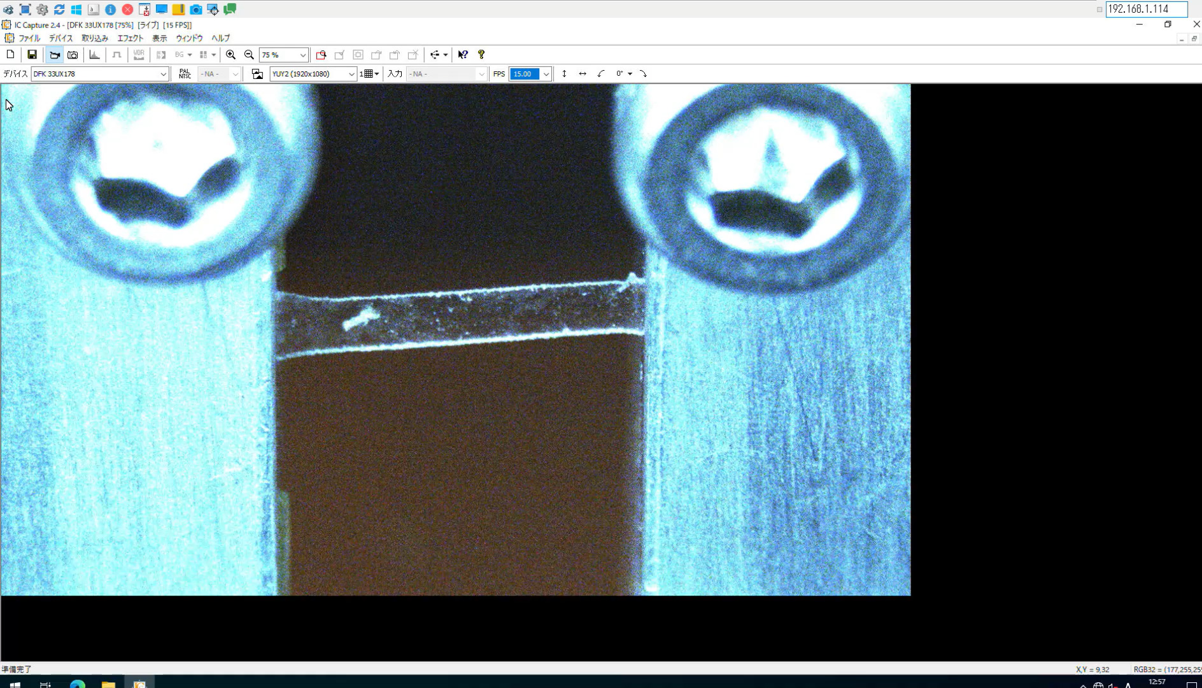Open the エフェクト menu
1202x688 pixels.
(x=129, y=38)
